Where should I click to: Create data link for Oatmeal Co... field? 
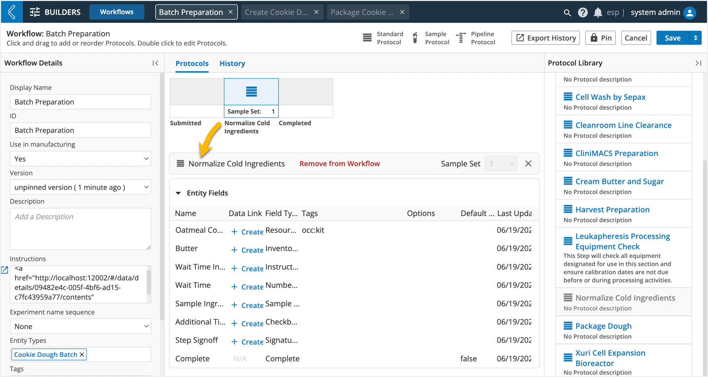(x=247, y=232)
